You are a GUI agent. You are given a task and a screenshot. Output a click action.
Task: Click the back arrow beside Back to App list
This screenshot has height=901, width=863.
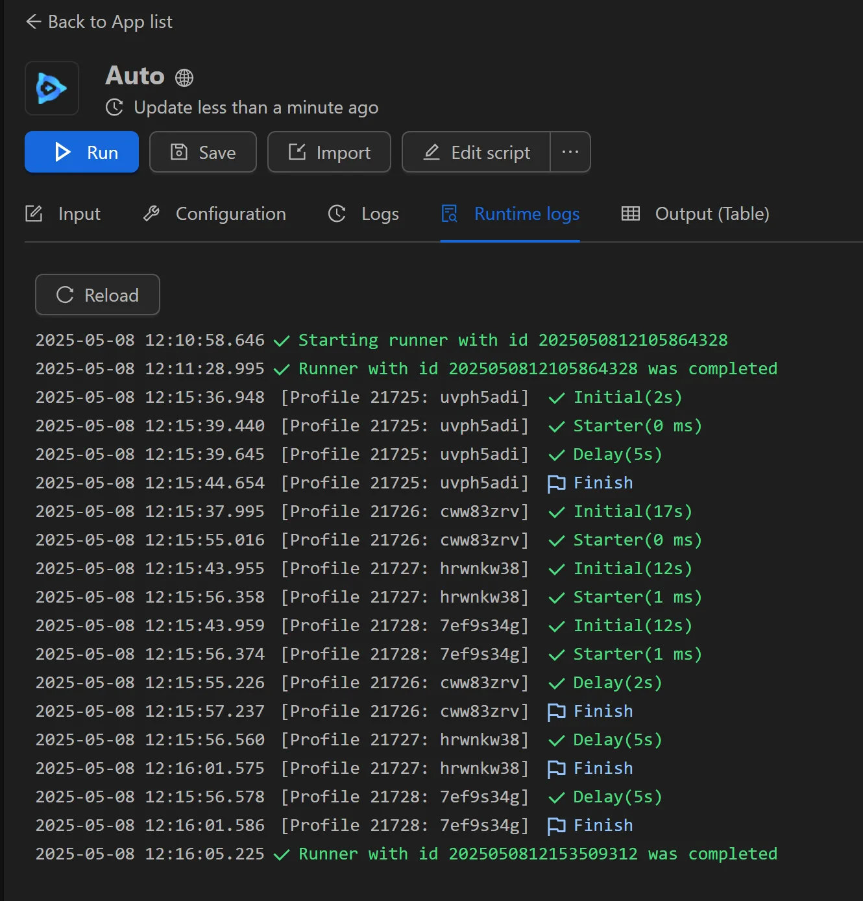point(33,21)
